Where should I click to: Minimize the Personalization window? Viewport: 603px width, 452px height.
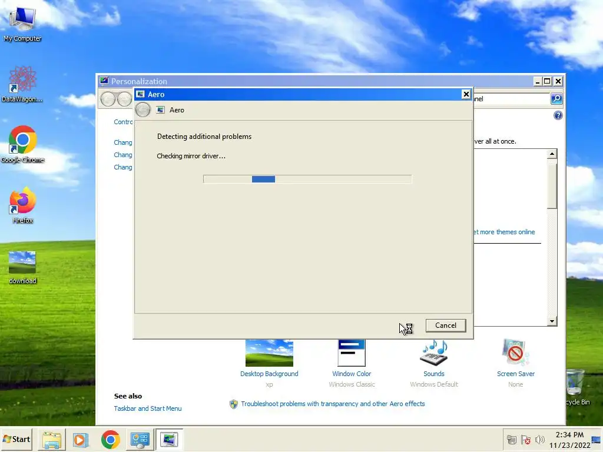point(538,81)
